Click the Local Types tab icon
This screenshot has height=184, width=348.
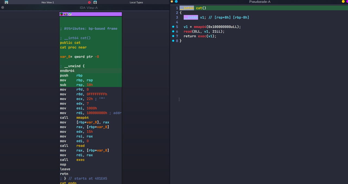click(95, 2)
